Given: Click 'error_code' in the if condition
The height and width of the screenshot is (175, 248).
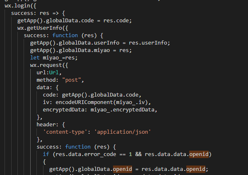Looking at the screenshot, I should pyautogui.click(x=100, y=154).
